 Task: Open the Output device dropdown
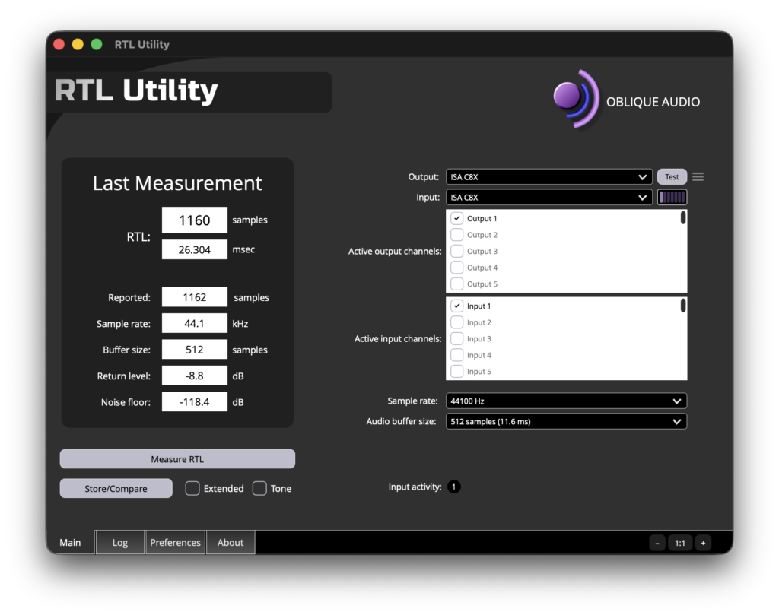(x=549, y=176)
